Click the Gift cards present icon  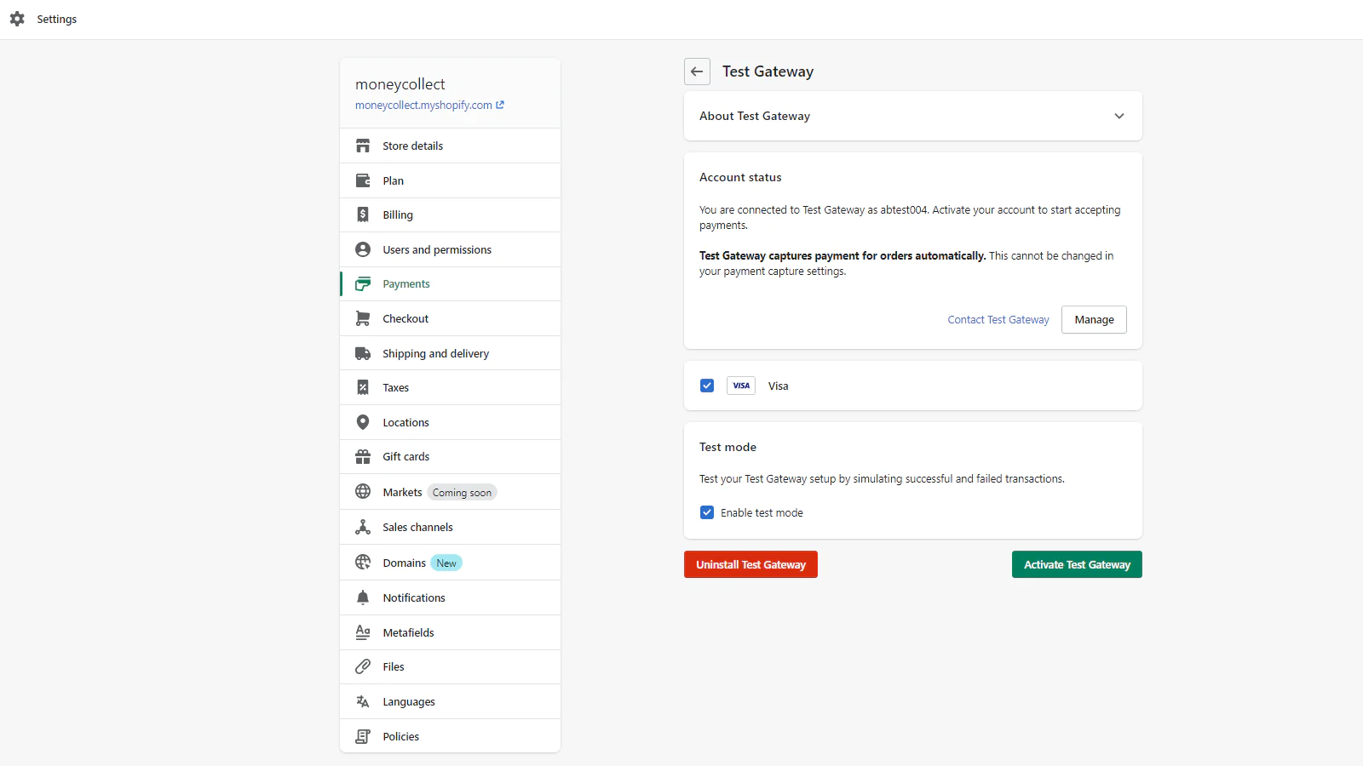(x=363, y=456)
